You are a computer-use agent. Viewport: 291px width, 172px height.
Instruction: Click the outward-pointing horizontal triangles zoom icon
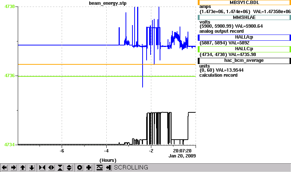51,168
